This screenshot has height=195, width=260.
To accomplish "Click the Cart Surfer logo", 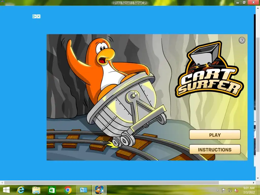I will click(209, 69).
